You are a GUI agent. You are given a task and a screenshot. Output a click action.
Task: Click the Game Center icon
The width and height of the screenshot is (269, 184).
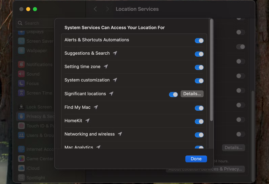(21, 159)
